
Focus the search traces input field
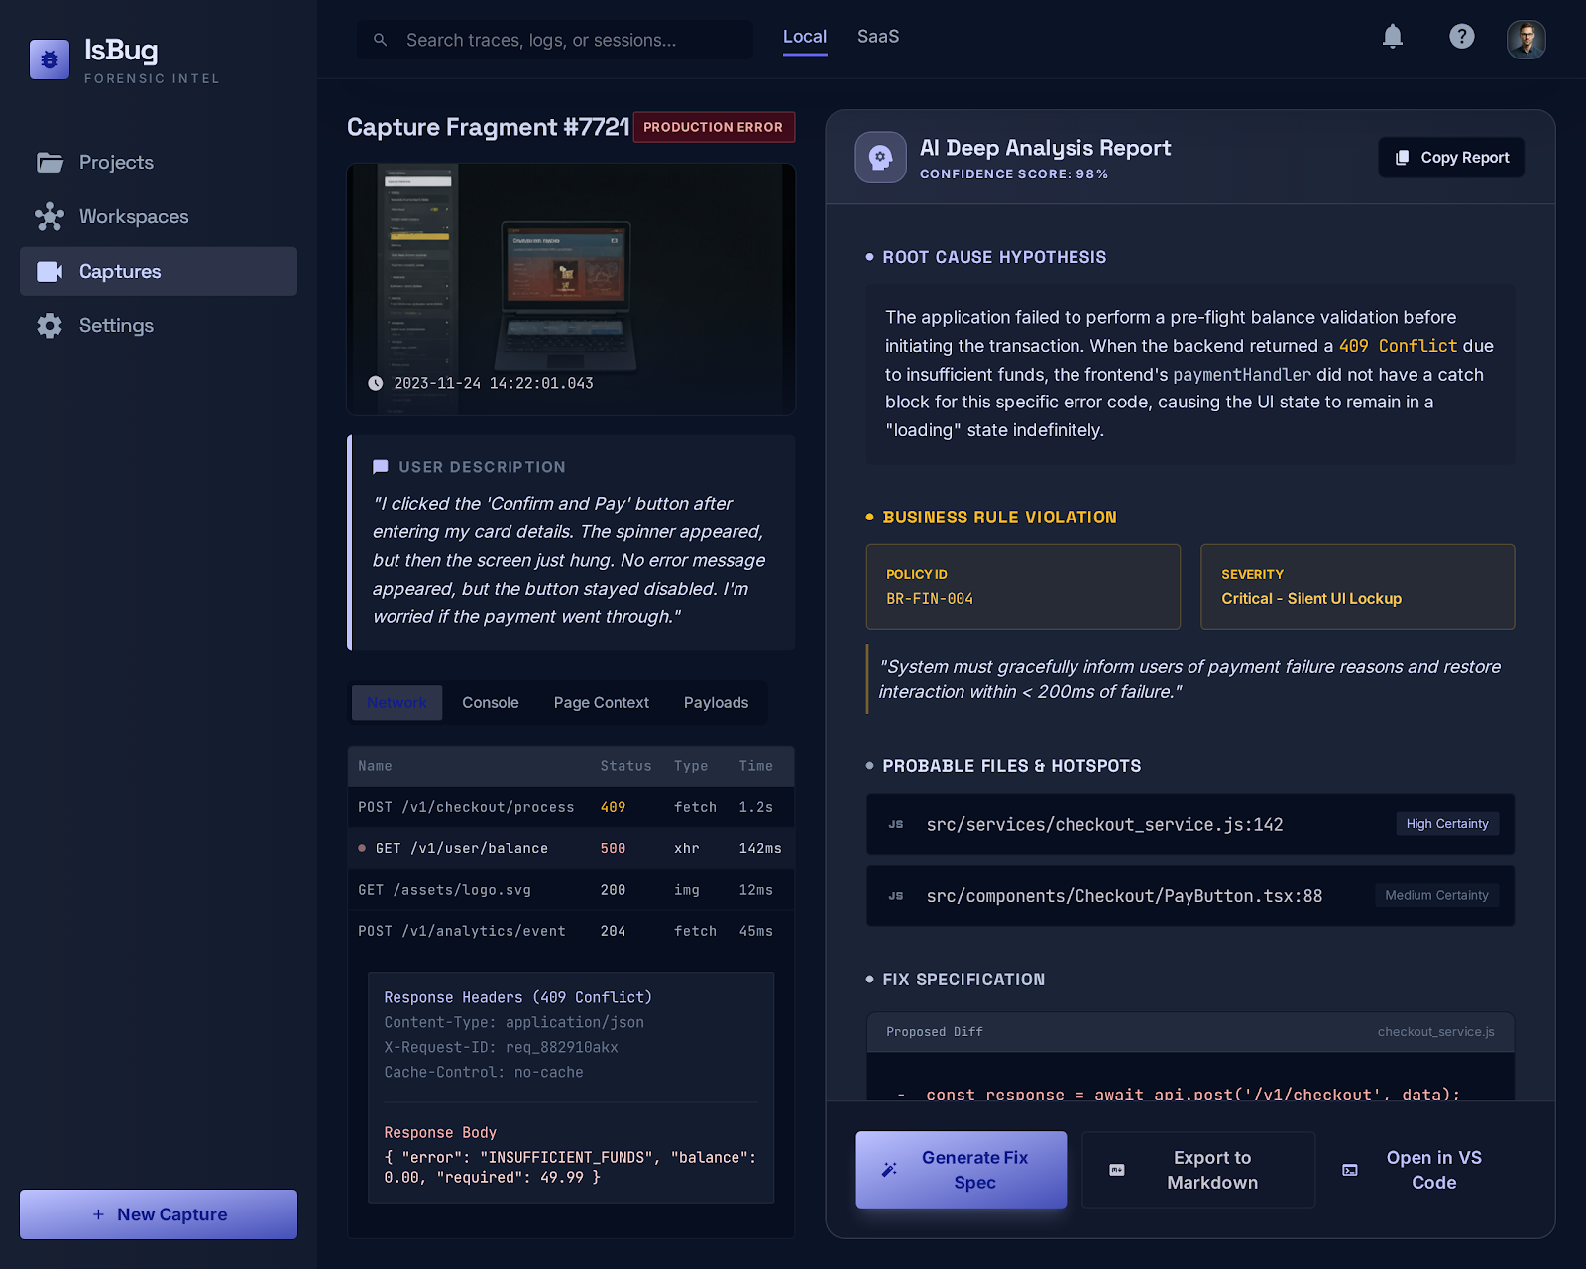click(565, 41)
